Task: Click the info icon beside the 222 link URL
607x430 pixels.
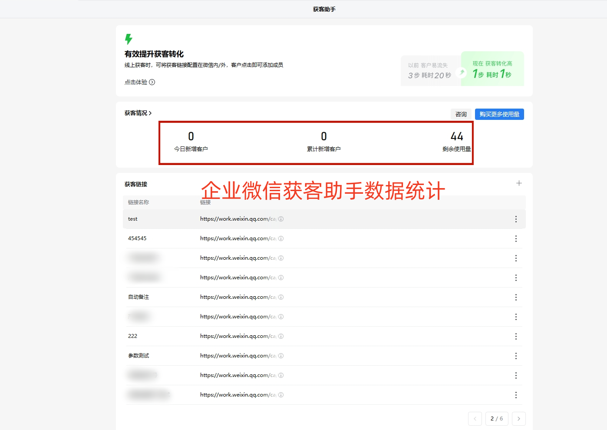Action: tap(281, 336)
